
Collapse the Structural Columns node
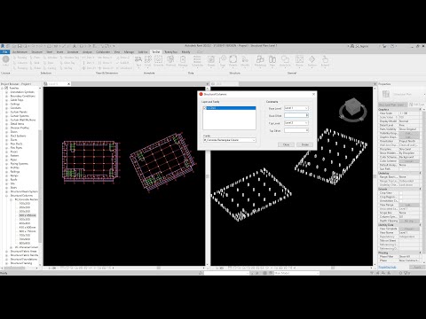click(7, 196)
